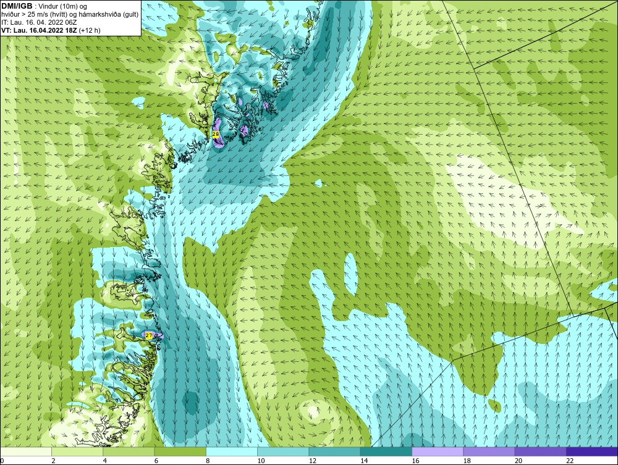The image size is (618, 465).
Task: Click the header line 'hviður > 25 m/s (hvítt) og hámarkshviða (gult)'
Action: [70, 14]
